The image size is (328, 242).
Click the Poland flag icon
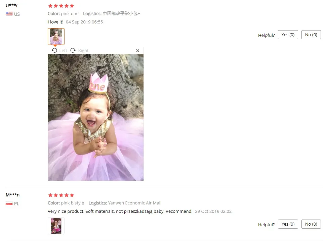(x=9, y=203)
